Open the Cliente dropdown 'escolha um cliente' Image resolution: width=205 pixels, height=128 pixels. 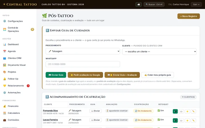pos(159,51)
